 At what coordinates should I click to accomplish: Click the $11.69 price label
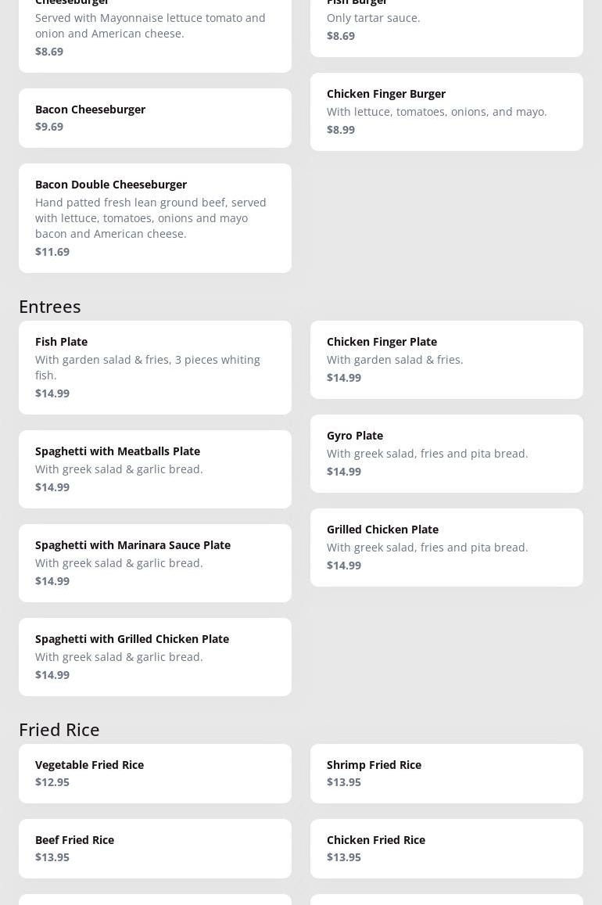52,251
